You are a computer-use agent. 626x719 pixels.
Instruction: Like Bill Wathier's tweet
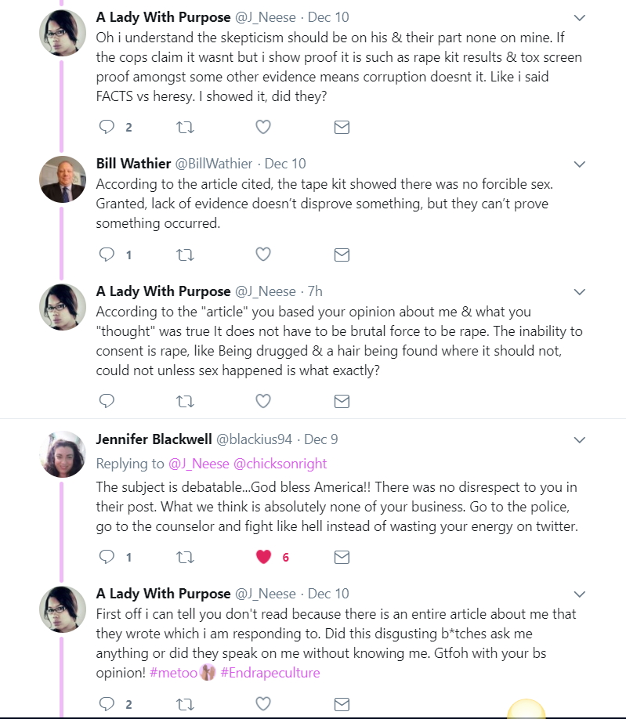click(263, 254)
